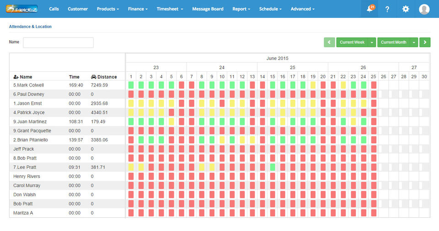Click the person icon beside Name header
The width and height of the screenshot is (439, 231).
[16, 77]
